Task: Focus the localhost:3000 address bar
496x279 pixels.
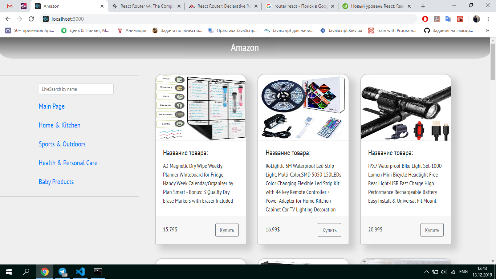Action: 229,19
